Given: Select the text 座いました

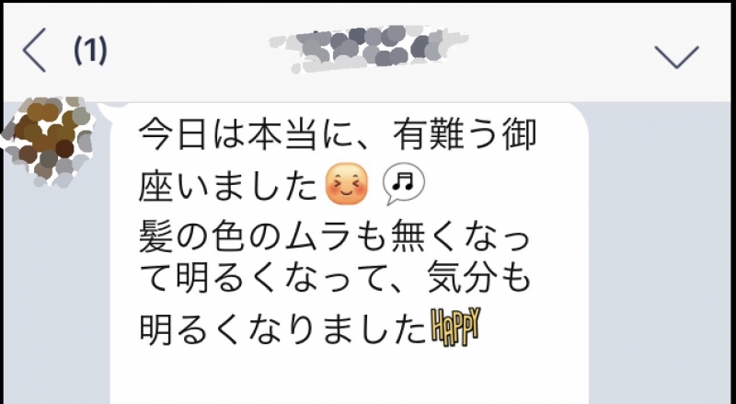Looking at the screenshot, I should [x=228, y=186].
